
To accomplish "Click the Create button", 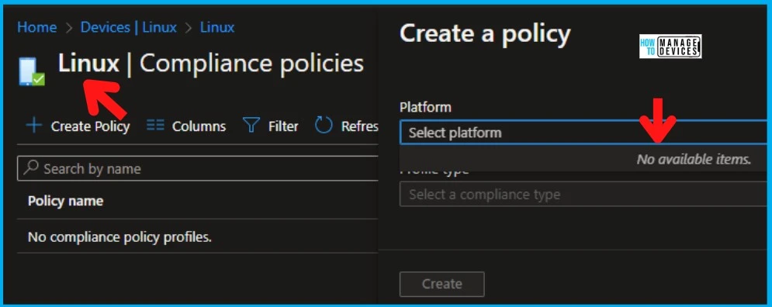I will click(441, 284).
